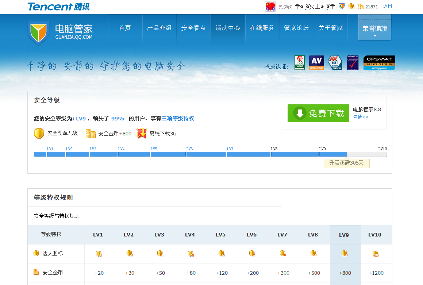Click the +80 cell in the 安全金币 row
This screenshot has width=423, height=285.
[x=191, y=273]
